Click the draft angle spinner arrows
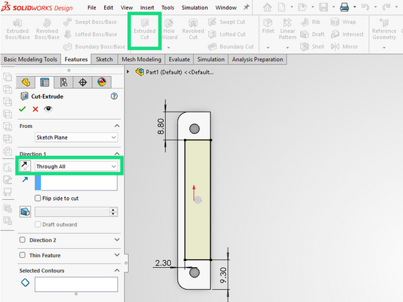Screen dimensions: 403x302 pyautogui.click(x=113, y=212)
